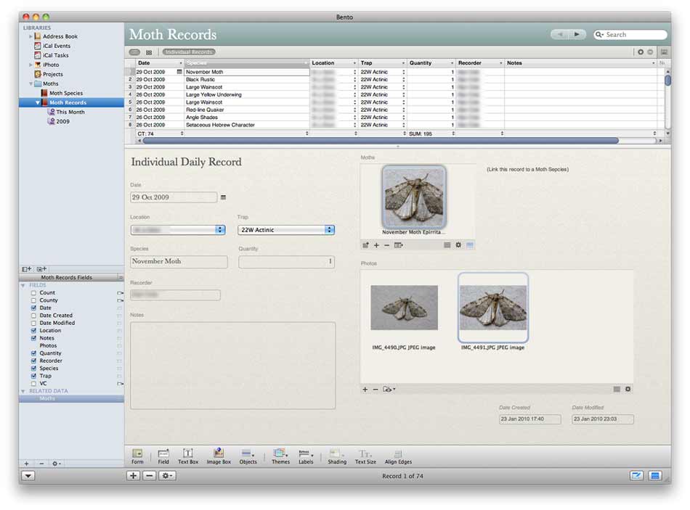This screenshot has height=510, width=690.
Task: Uncheck the Location field checkbox
Action: (x=33, y=331)
